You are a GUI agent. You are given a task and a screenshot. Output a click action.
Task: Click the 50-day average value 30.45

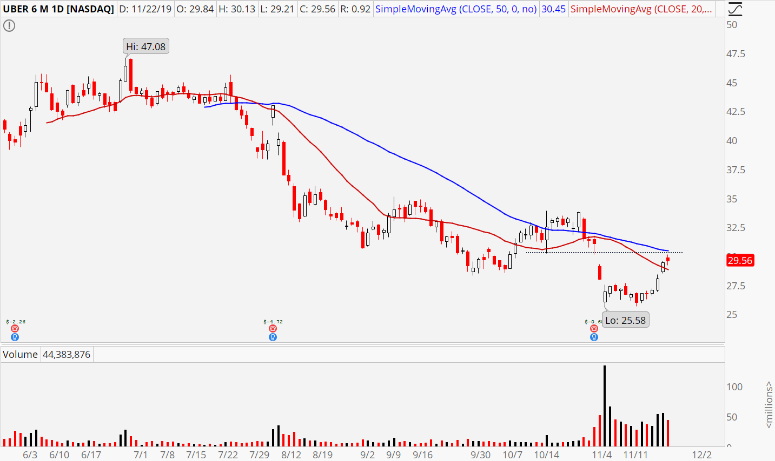(x=554, y=9)
